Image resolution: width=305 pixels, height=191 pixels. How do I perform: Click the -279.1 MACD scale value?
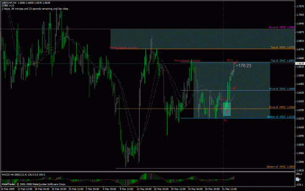click(299, 185)
